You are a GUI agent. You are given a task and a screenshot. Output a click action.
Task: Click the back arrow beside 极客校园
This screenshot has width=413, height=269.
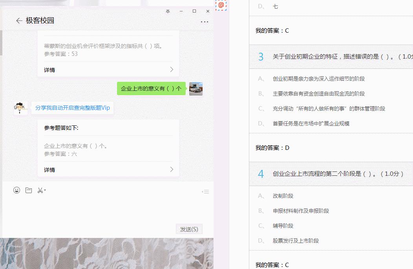pyautogui.click(x=18, y=21)
